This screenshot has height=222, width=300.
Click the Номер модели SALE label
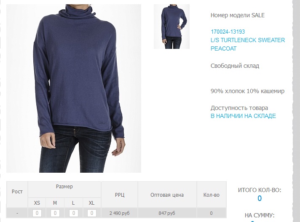click(238, 15)
